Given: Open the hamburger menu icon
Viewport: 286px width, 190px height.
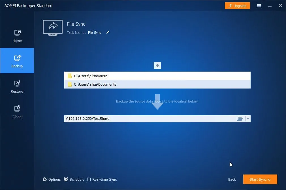Looking at the screenshot, I should pos(259,6).
